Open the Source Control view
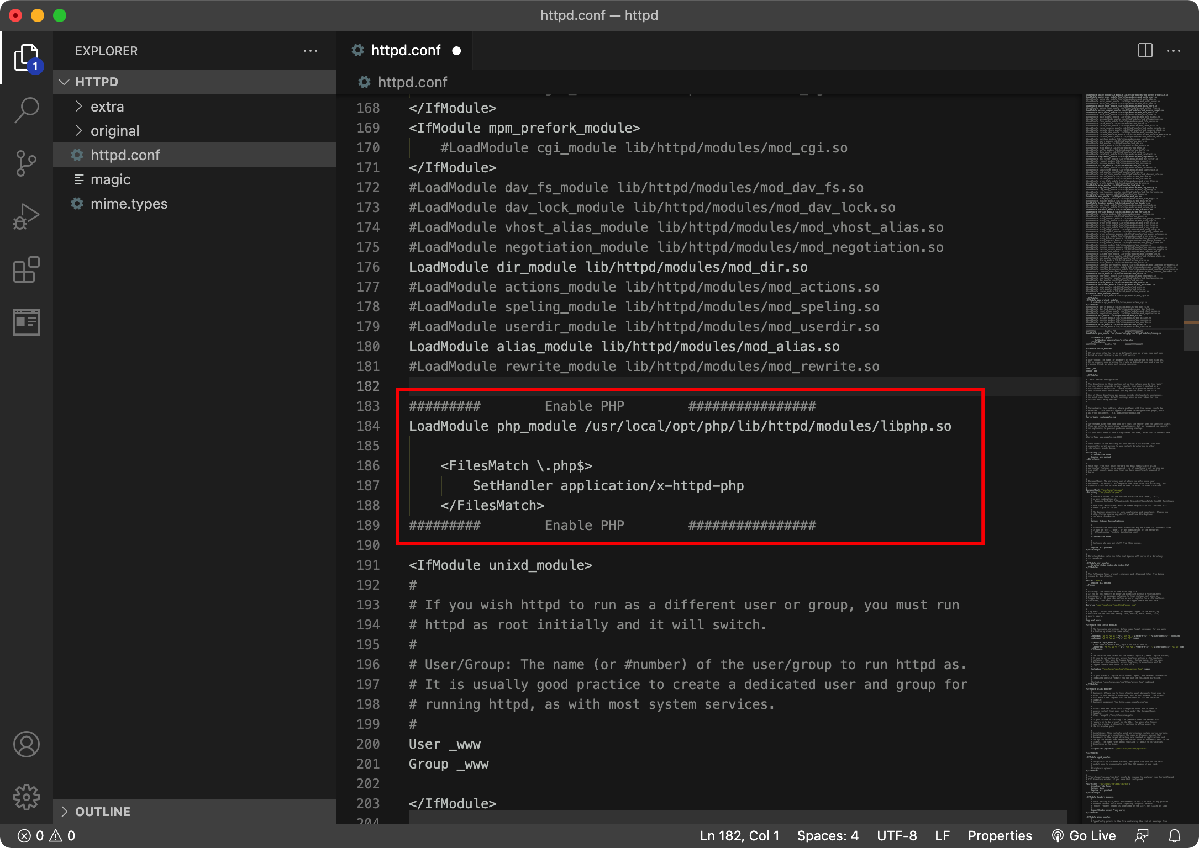This screenshot has width=1199, height=848. pyautogui.click(x=26, y=163)
